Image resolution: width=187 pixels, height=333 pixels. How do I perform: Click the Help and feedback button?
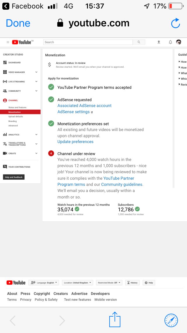(x=14, y=177)
